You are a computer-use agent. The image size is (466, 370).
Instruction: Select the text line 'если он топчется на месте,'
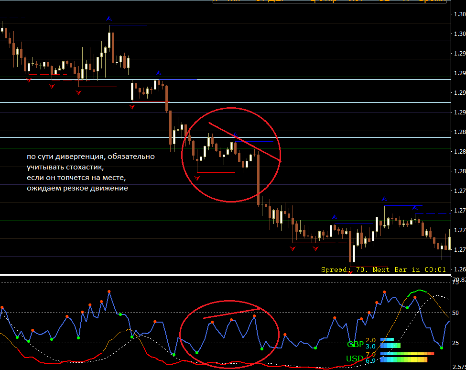click(x=76, y=178)
